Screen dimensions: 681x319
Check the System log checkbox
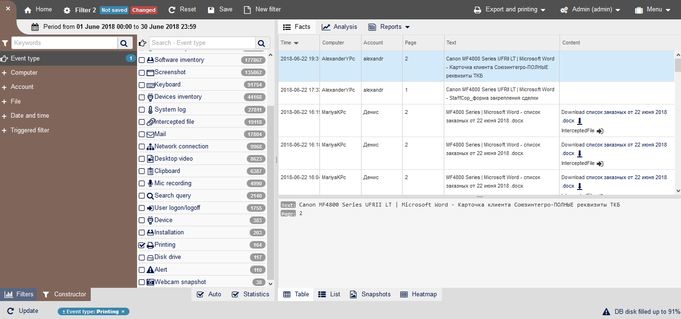pos(142,110)
